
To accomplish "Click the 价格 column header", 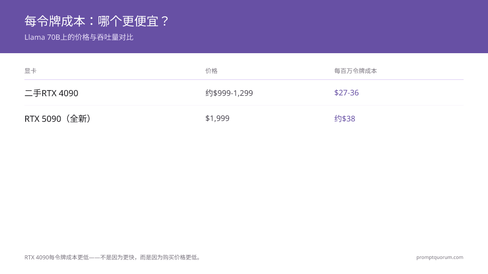I will point(211,71).
